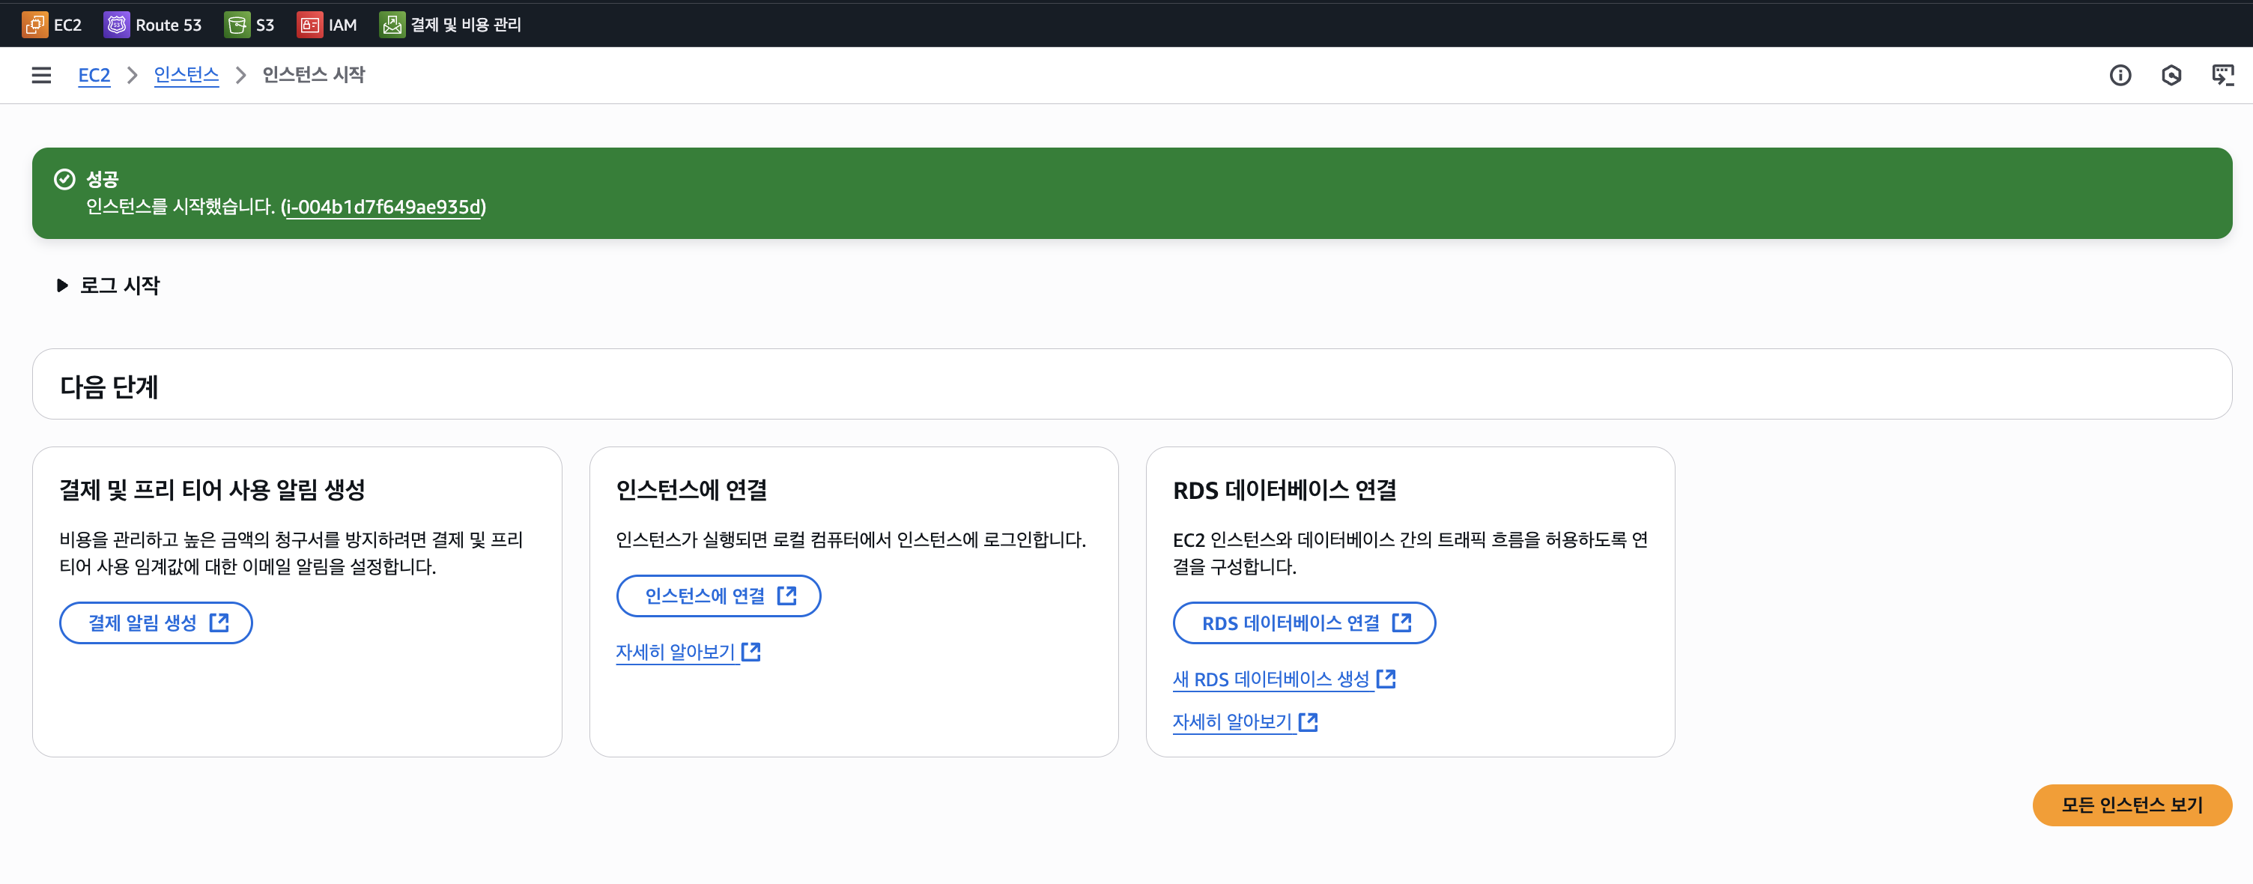Click the info circle icon at top right
Screen dimensions: 2253x884
pos(2120,75)
